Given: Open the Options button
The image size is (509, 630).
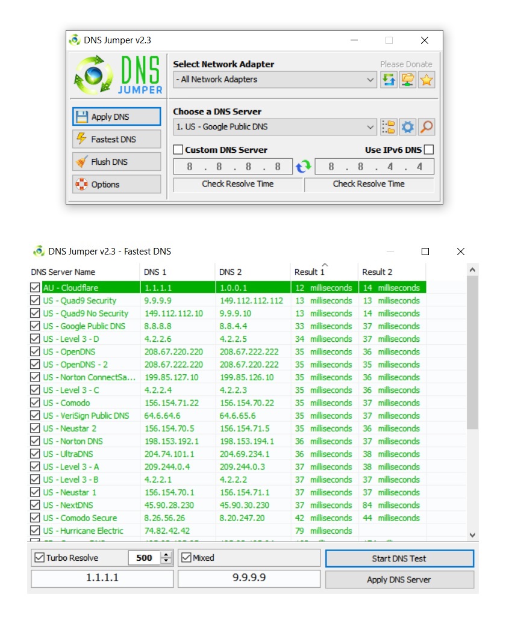Looking at the screenshot, I should [x=117, y=184].
